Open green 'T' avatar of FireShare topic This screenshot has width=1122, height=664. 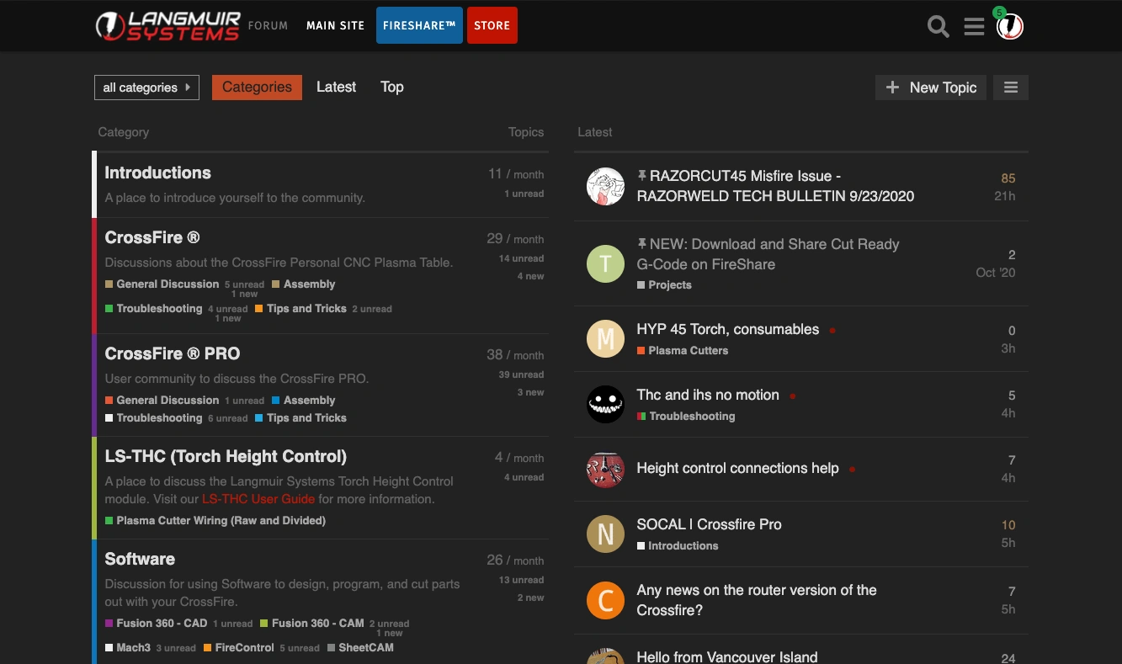pos(605,264)
